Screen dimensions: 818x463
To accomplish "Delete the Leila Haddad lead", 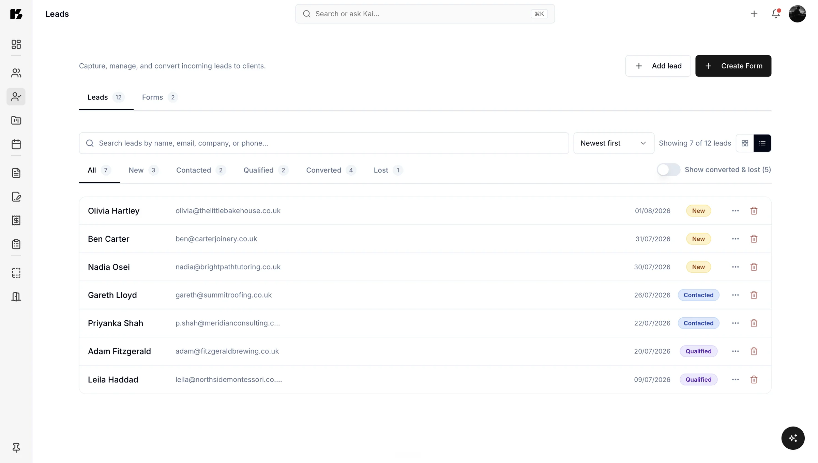I will point(754,379).
